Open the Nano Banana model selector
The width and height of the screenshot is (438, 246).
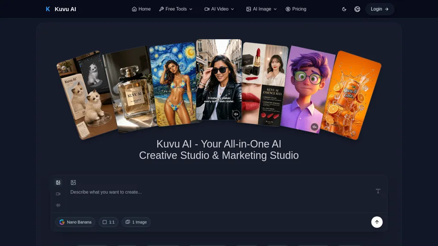(75, 222)
